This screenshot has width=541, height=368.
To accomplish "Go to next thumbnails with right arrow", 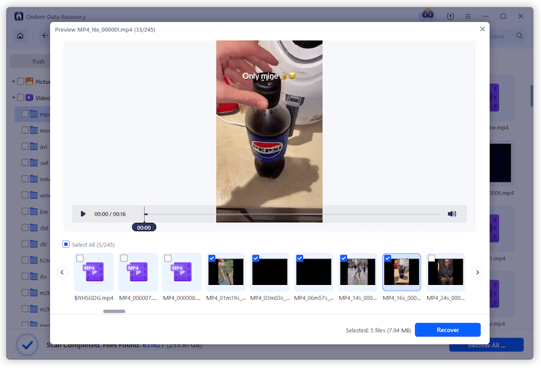I will pos(477,272).
